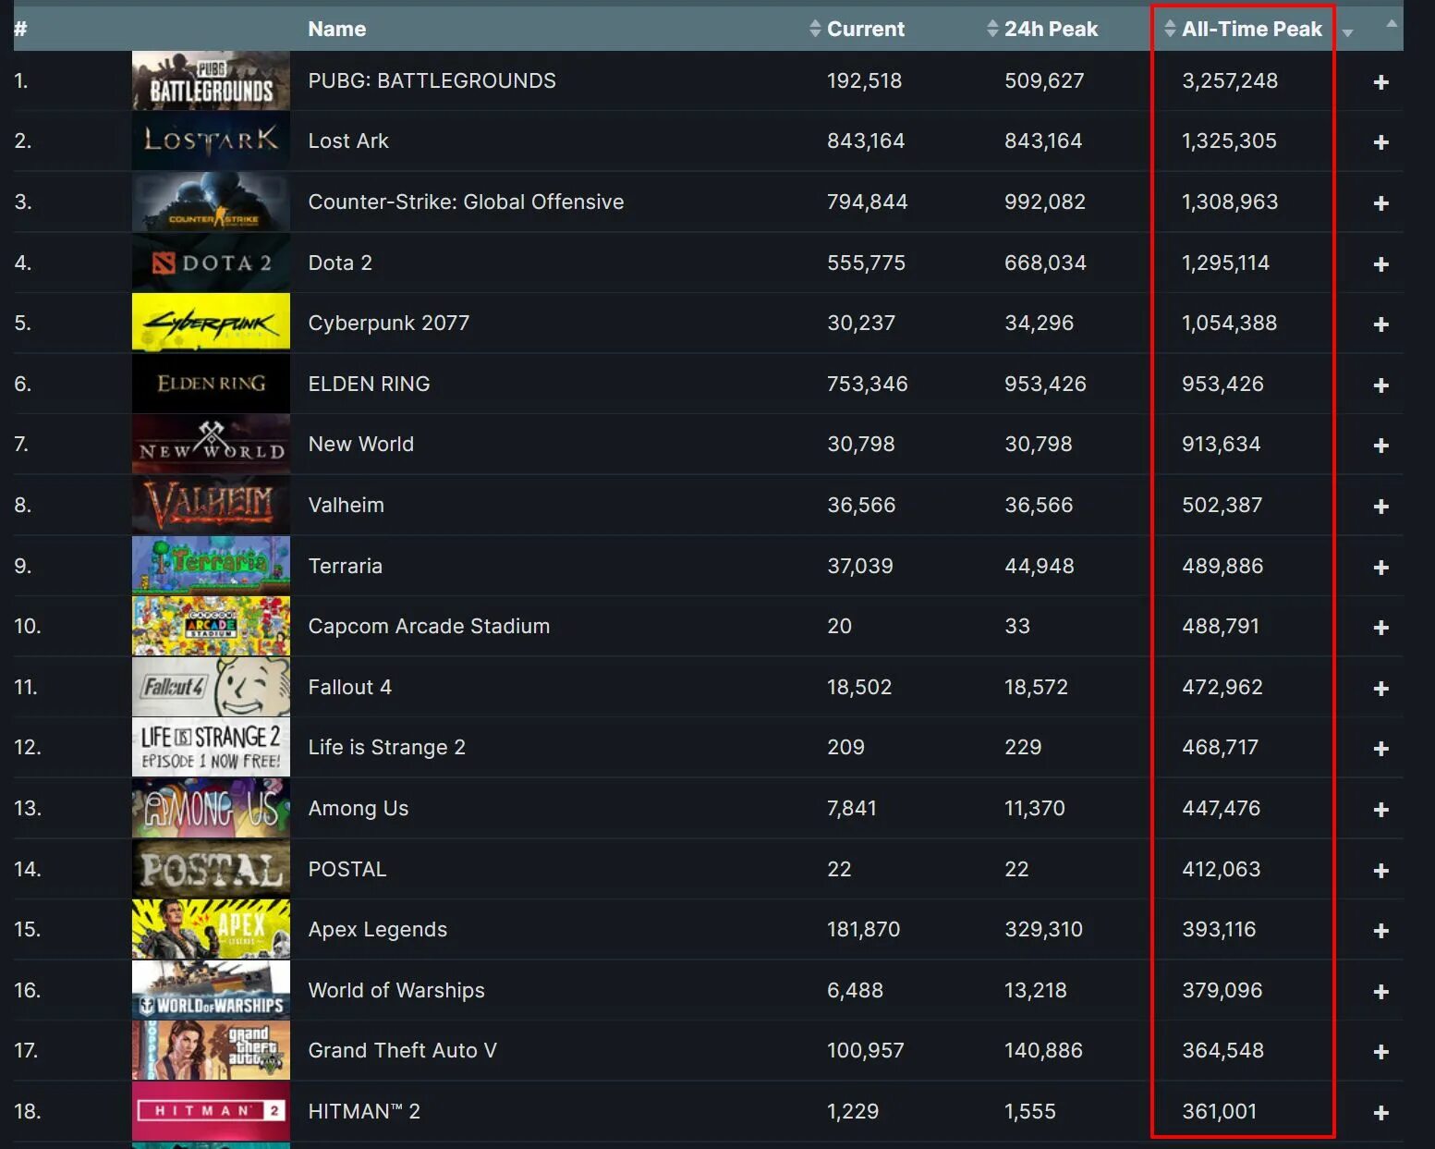Screen dimensions: 1435x1149
Task: Click the # rank column header
Action: (20, 29)
